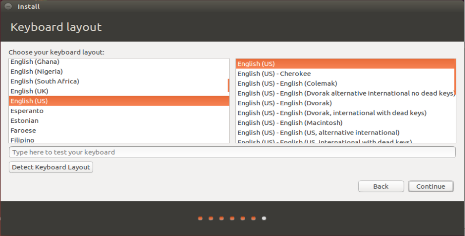Click the Continue button
This screenshot has width=465, height=236.
coord(430,186)
